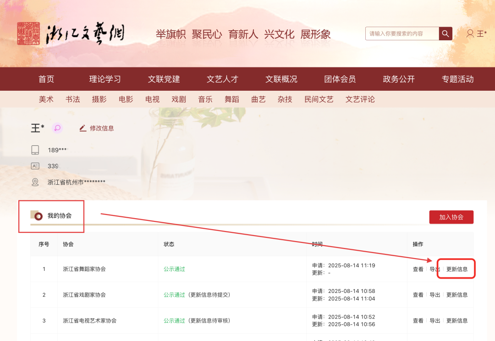The height and width of the screenshot is (341, 495).
Task: Select the 戏剧 category
Action: (x=179, y=99)
